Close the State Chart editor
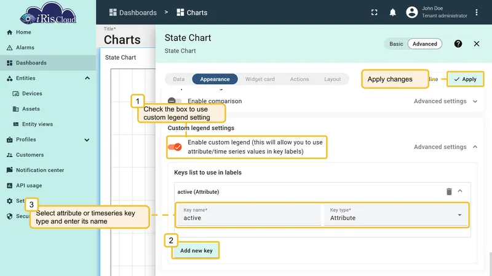Screen dimensions: 492x276 click(477, 44)
